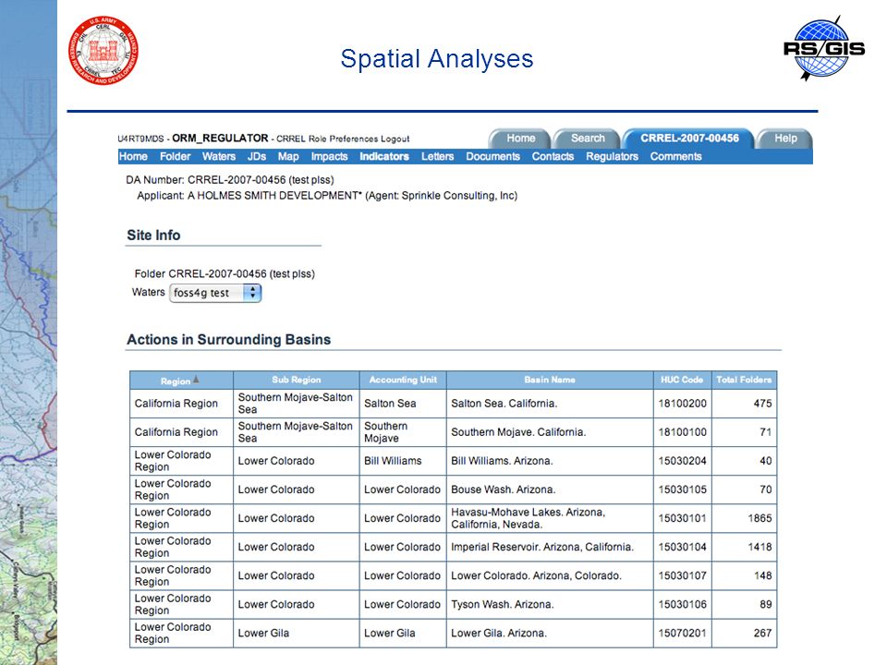Open the Home tab

(520, 139)
